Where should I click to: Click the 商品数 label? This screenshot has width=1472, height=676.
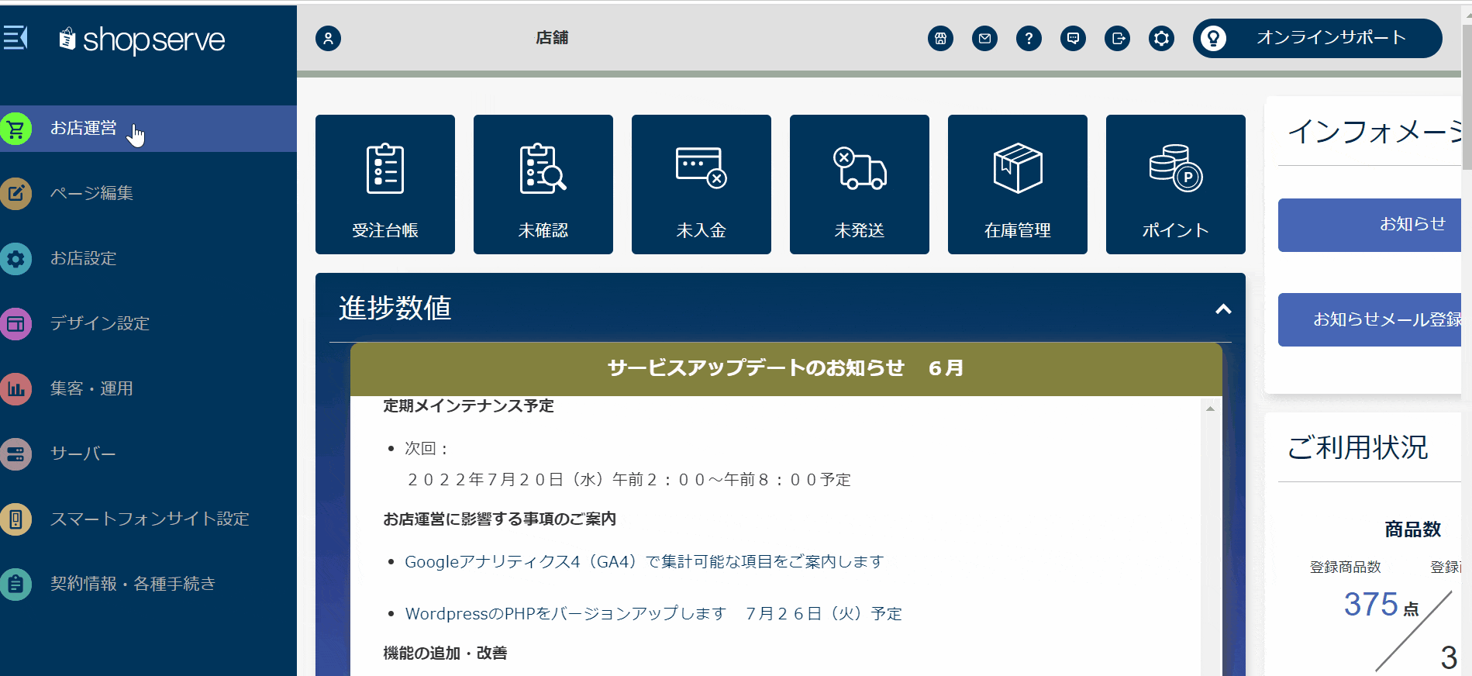click(x=1412, y=529)
